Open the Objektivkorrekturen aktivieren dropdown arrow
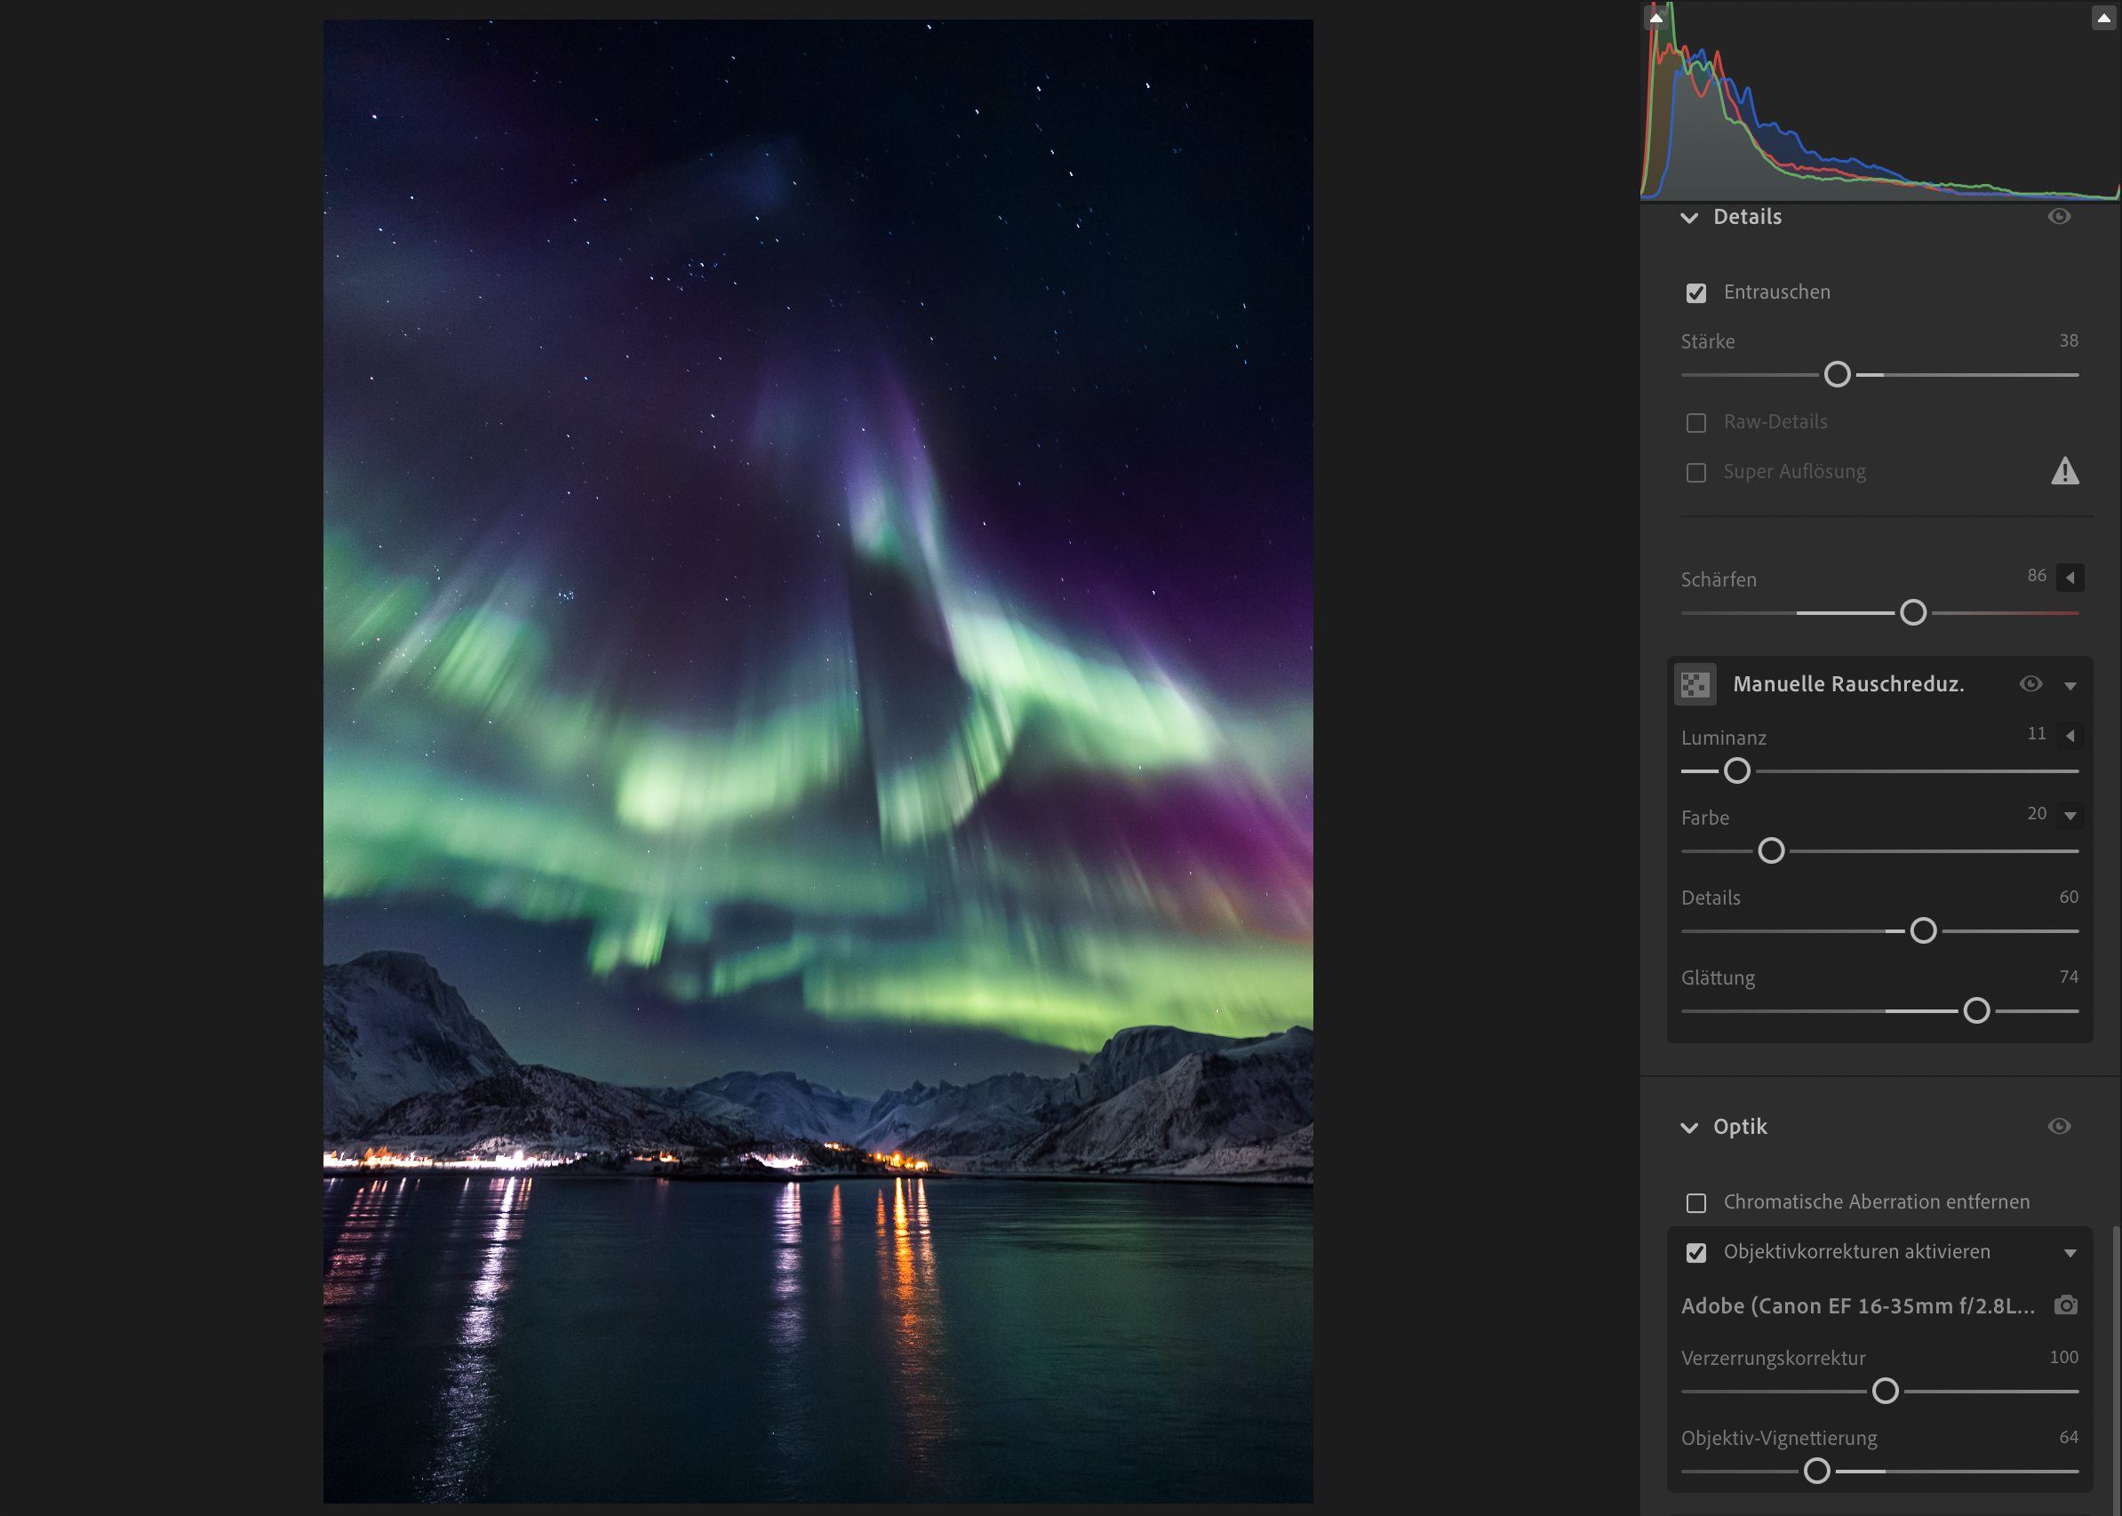Viewport: 2122px width, 1516px height. tap(2070, 1254)
